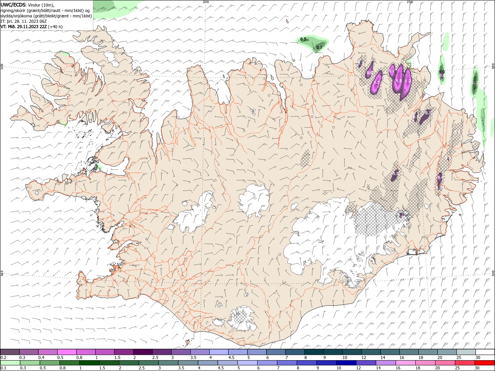Viewport: 495px width, 371px height.
Task: Pick the rain-legend swatch labeled 0.5
Action: point(49,363)
